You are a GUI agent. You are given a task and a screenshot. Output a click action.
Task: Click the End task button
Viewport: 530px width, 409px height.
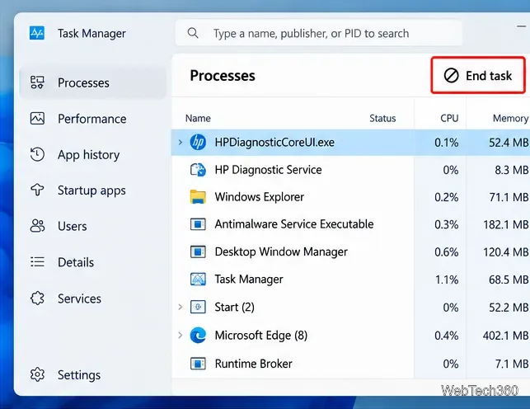click(478, 75)
